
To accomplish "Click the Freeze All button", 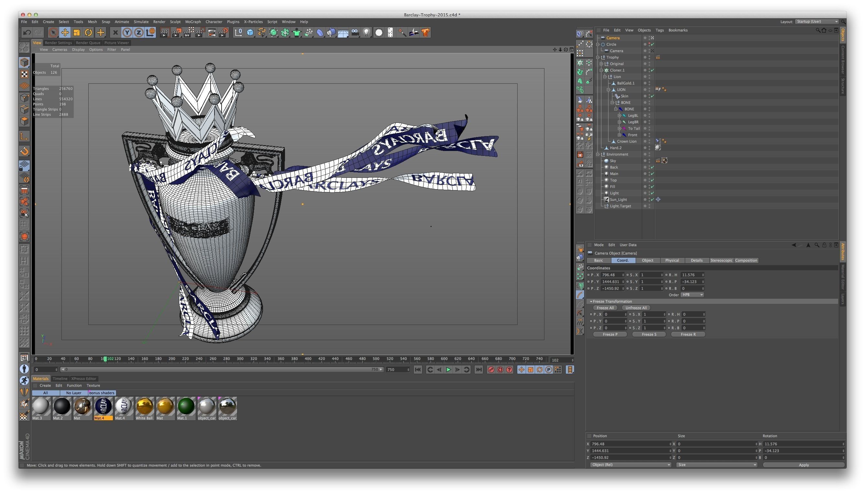I will [605, 308].
